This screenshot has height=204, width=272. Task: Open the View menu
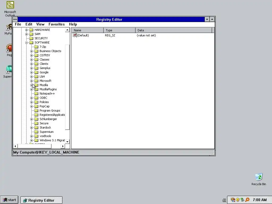tap(40, 24)
